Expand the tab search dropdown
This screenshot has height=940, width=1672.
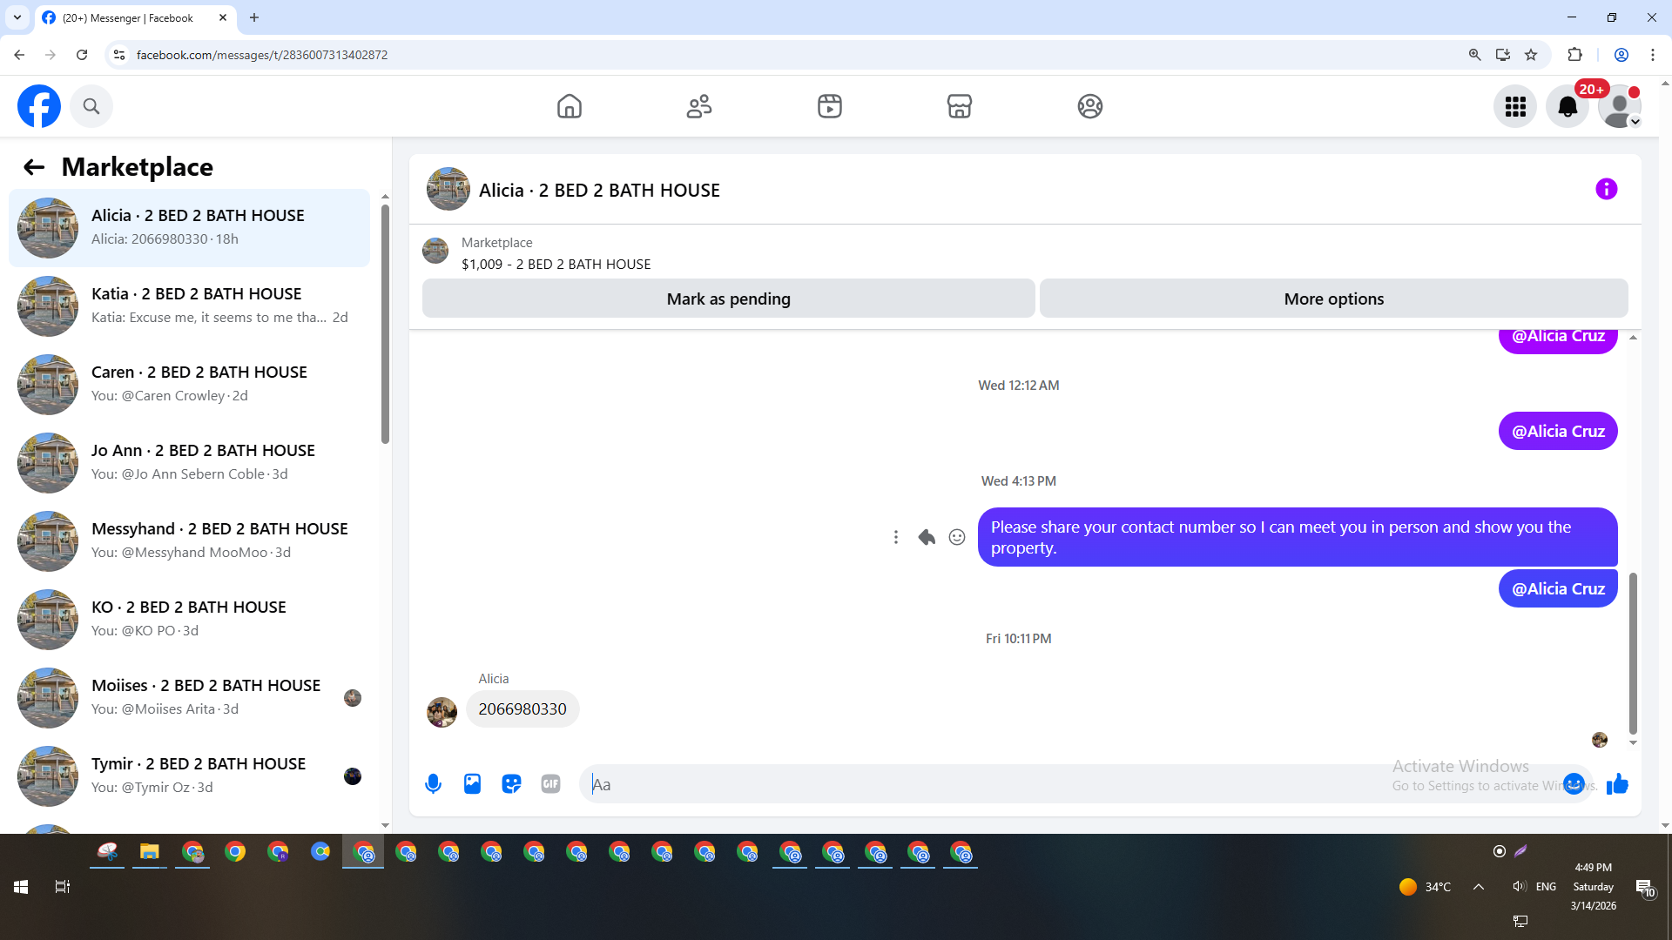point(17,17)
